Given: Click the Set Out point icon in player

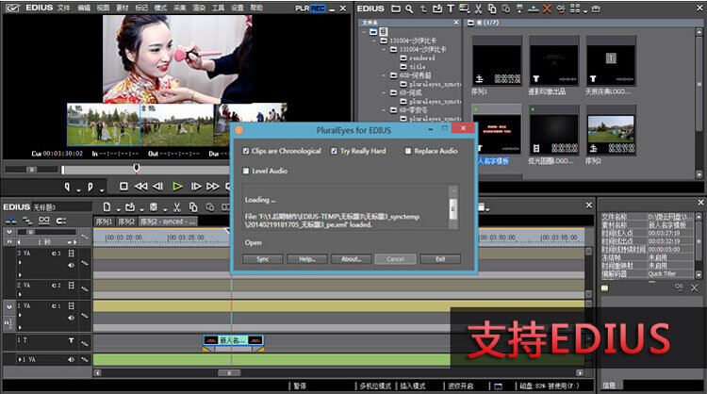Looking at the screenshot, I should click(90, 187).
